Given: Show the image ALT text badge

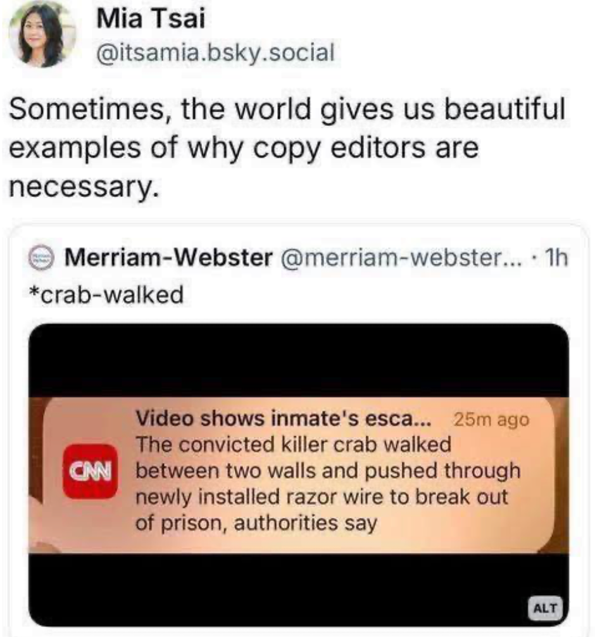Looking at the screenshot, I should 544,607.
